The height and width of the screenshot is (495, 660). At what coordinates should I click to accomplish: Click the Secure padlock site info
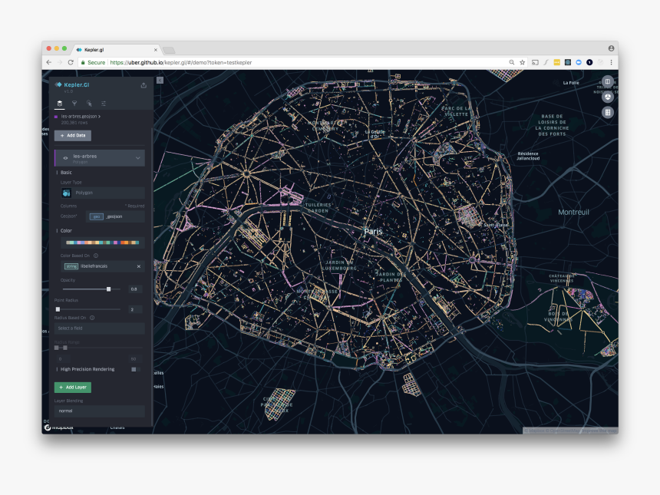coord(93,62)
